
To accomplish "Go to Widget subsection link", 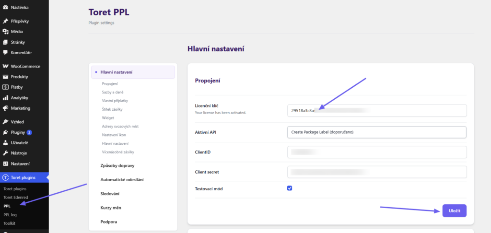I will click(x=108, y=118).
